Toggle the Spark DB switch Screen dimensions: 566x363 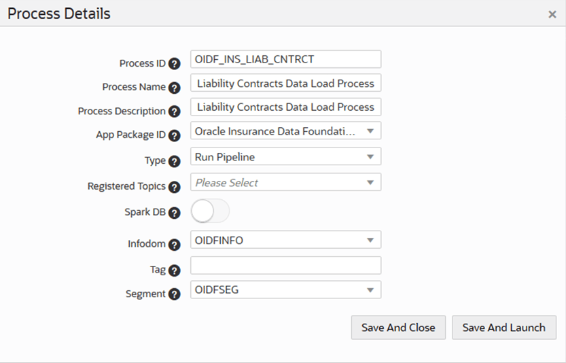click(x=210, y=211)
